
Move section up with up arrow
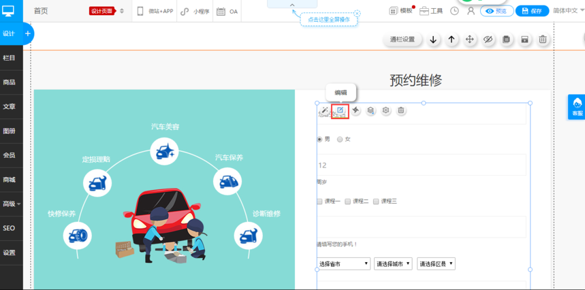pyautogui.click(x=452, y=39)
